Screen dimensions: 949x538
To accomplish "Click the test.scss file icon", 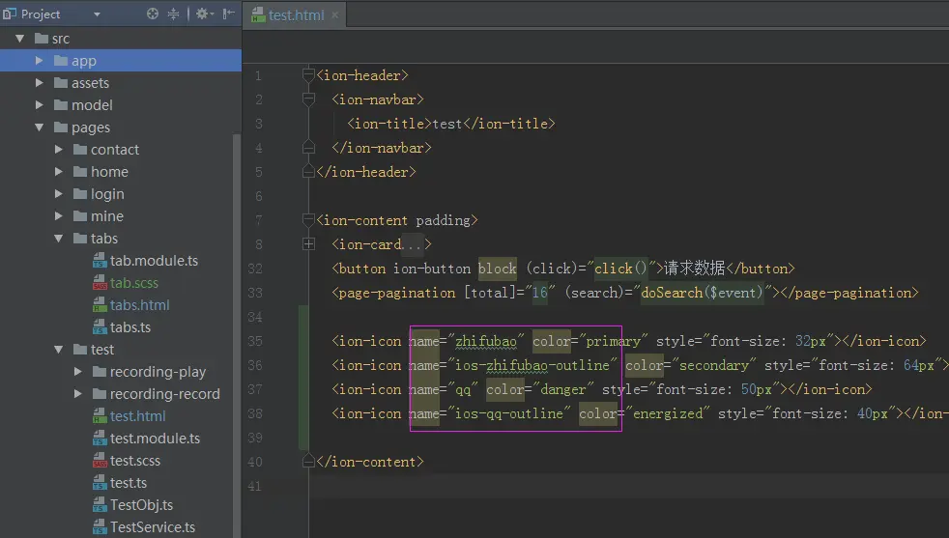I will click(100, 461).
